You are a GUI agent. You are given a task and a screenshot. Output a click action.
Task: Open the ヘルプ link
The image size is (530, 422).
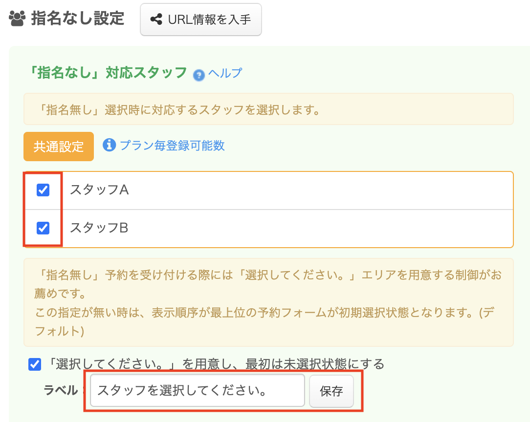point(225,73)
